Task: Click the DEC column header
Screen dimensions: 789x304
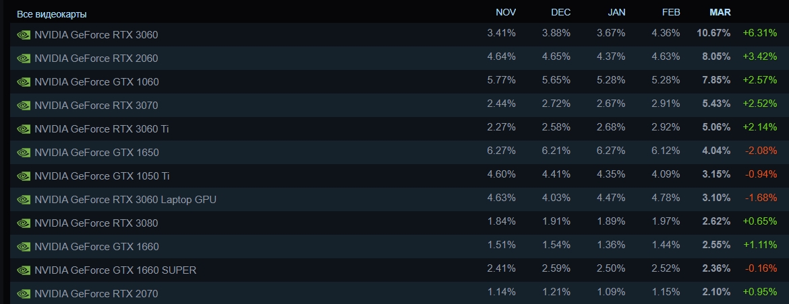Action: 560,13
